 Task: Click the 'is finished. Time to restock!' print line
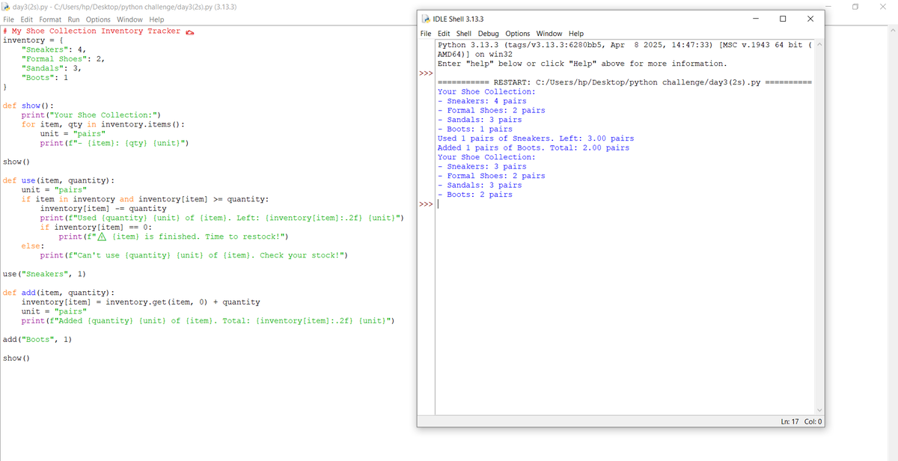click(174, 236)
